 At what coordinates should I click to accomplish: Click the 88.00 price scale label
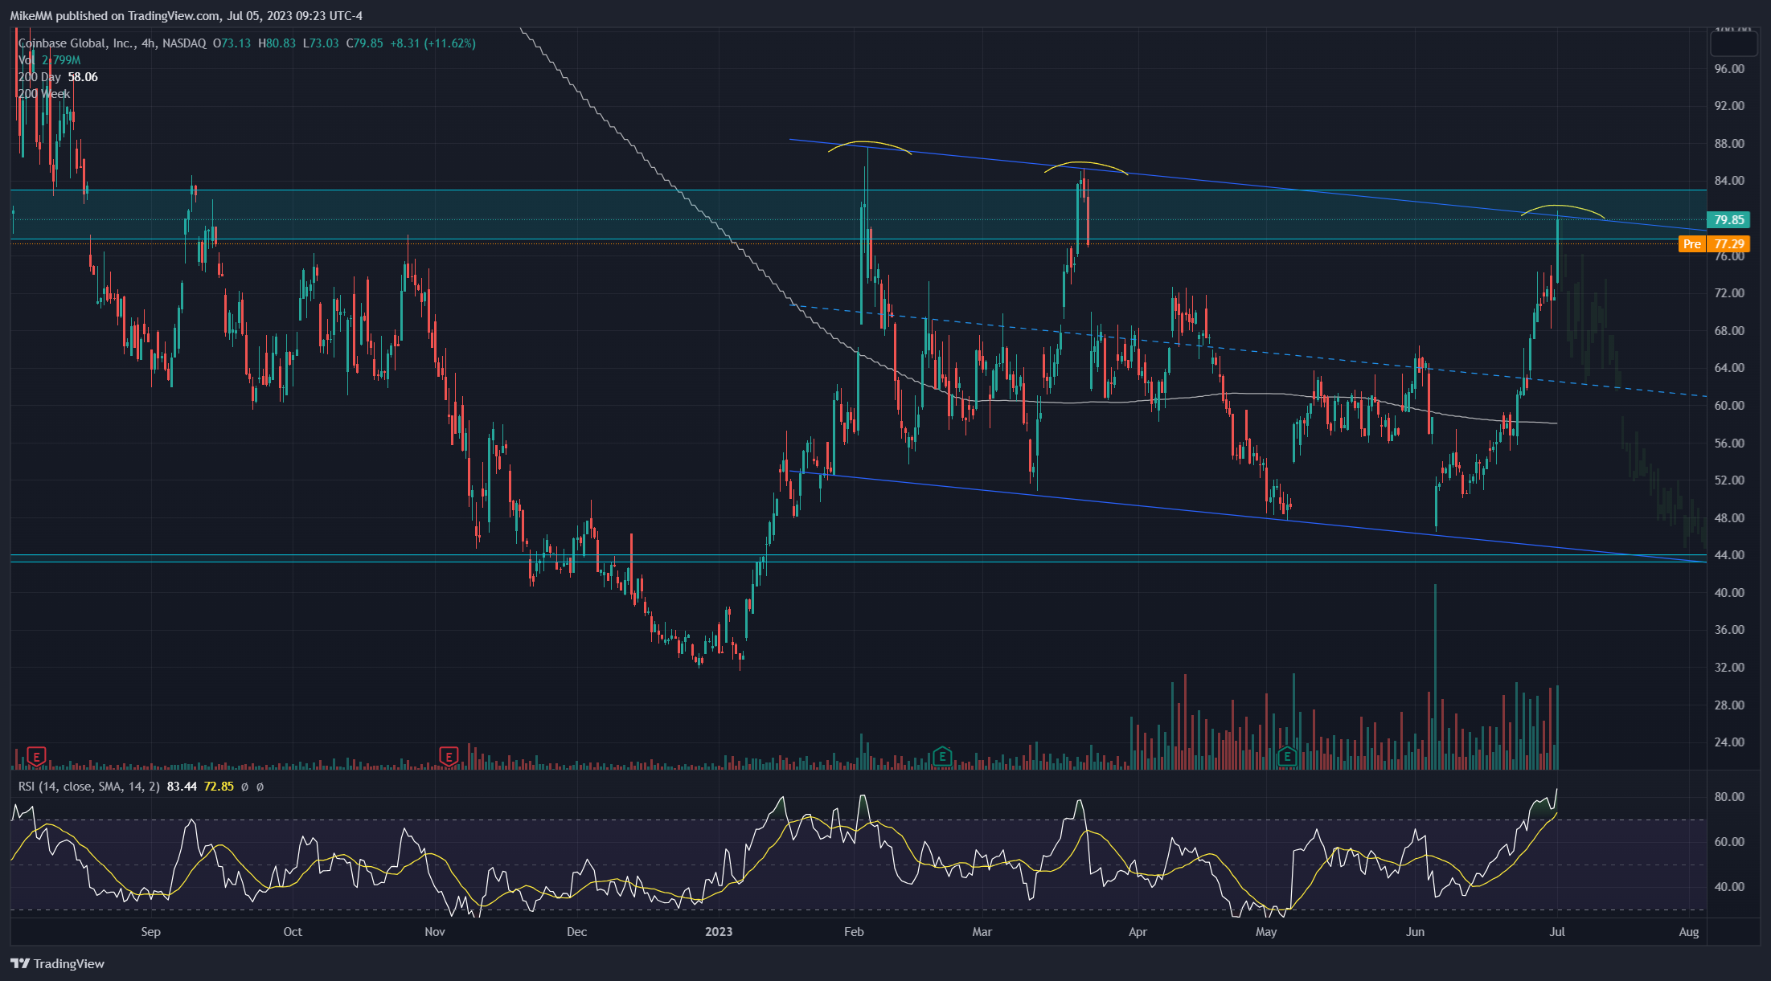[x=1729, y=144]
